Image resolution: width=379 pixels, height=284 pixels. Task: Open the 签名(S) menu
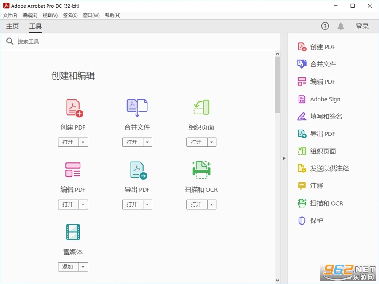pyautogui.click(x=70, y=16)
